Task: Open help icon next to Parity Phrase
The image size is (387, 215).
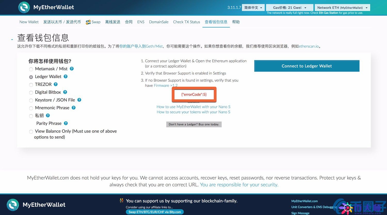Action: pyautogui.click(x=66, y=123)
